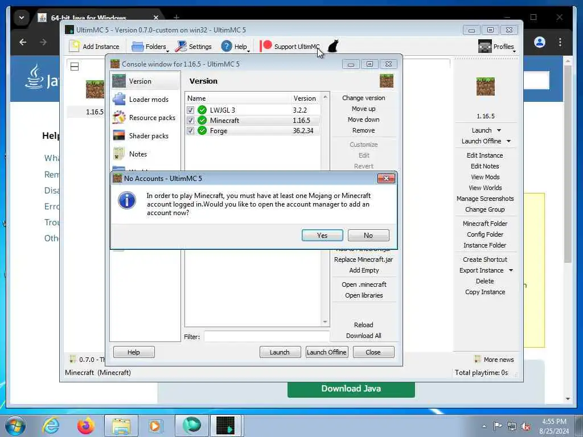Open UltimMC Settings
The image size is (583, 437).
pos(194,47)
